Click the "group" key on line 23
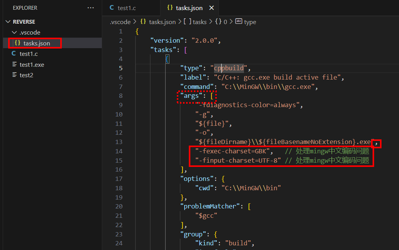Image resolution: width=399 pixels, height=250 pixels. point(193,234)
